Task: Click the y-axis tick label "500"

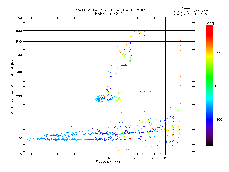Action: (19, 42)
